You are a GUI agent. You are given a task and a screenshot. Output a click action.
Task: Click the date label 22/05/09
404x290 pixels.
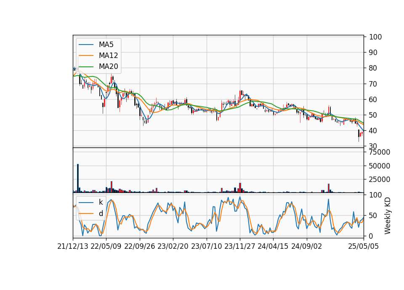[x=106, y=246]
